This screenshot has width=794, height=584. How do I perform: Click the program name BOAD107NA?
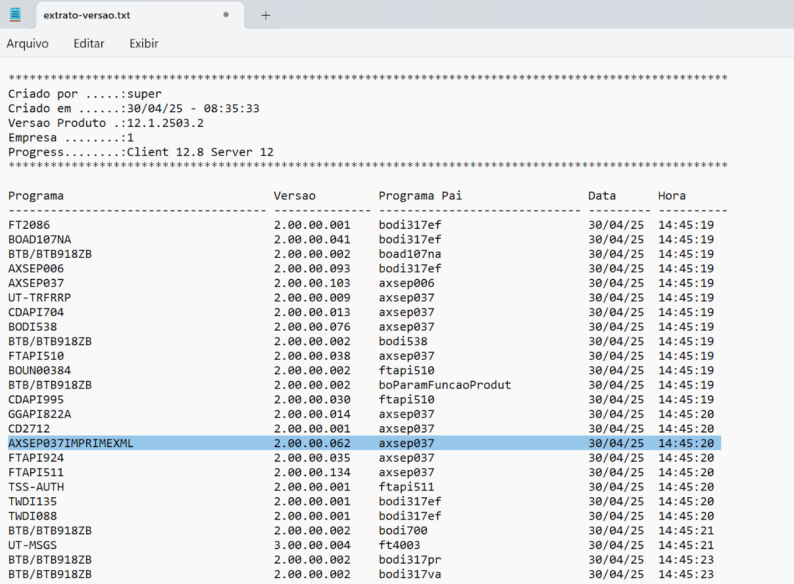click(39, 239)
